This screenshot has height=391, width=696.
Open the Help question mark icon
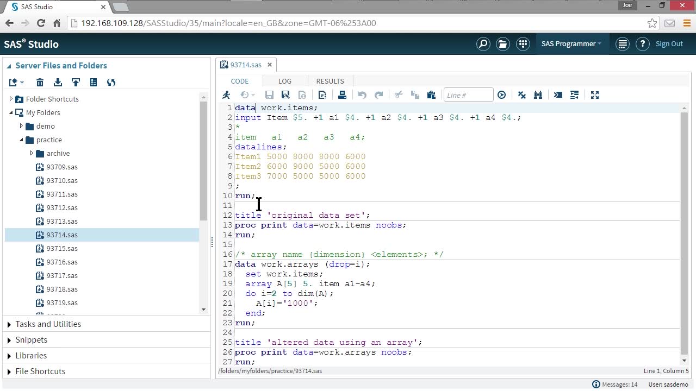642,44
